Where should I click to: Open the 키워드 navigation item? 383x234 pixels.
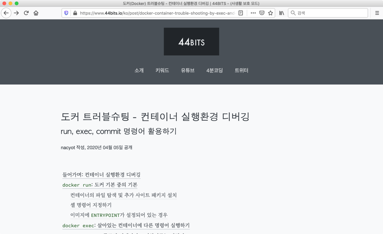(162, 70)
